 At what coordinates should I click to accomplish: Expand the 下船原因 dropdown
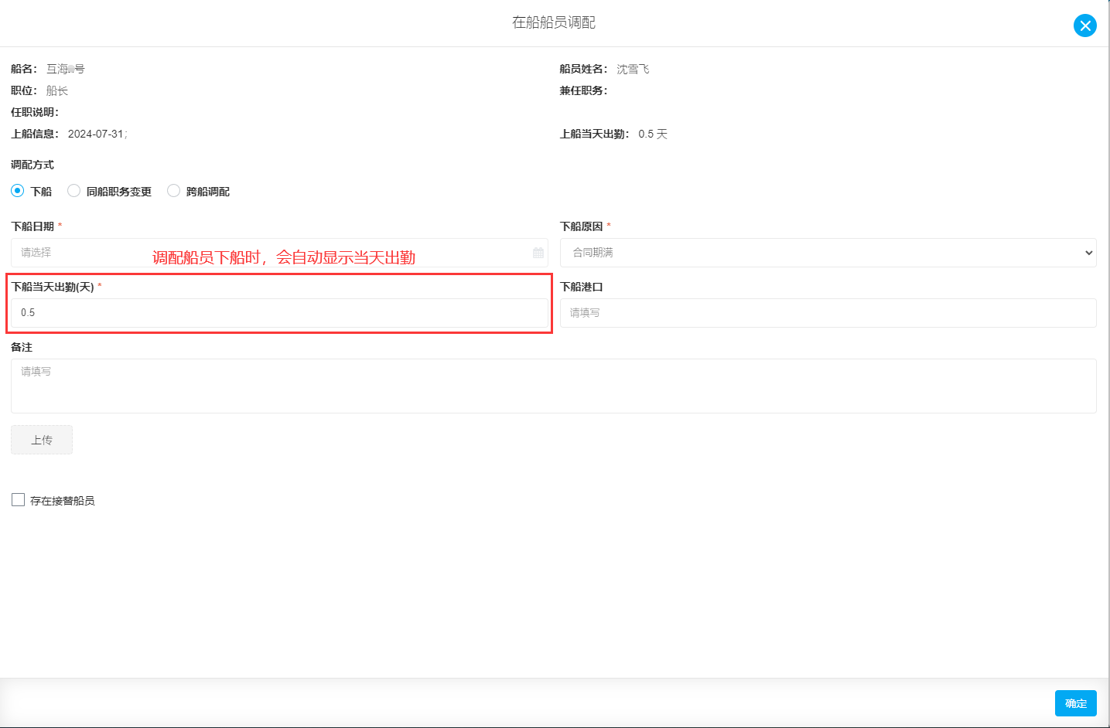click(x=828, y=253)
